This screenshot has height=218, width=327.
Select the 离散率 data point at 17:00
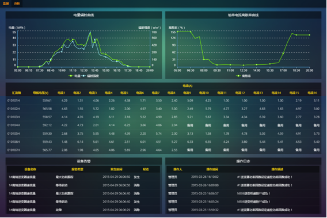point(283,53)
